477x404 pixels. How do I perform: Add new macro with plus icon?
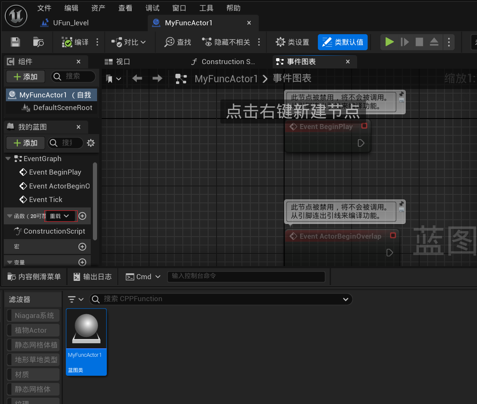click(x=82, y=247)
